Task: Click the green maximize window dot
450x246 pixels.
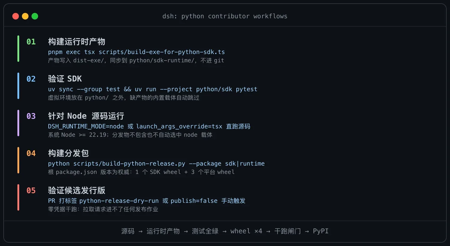Action: click(x=35, y=16)
